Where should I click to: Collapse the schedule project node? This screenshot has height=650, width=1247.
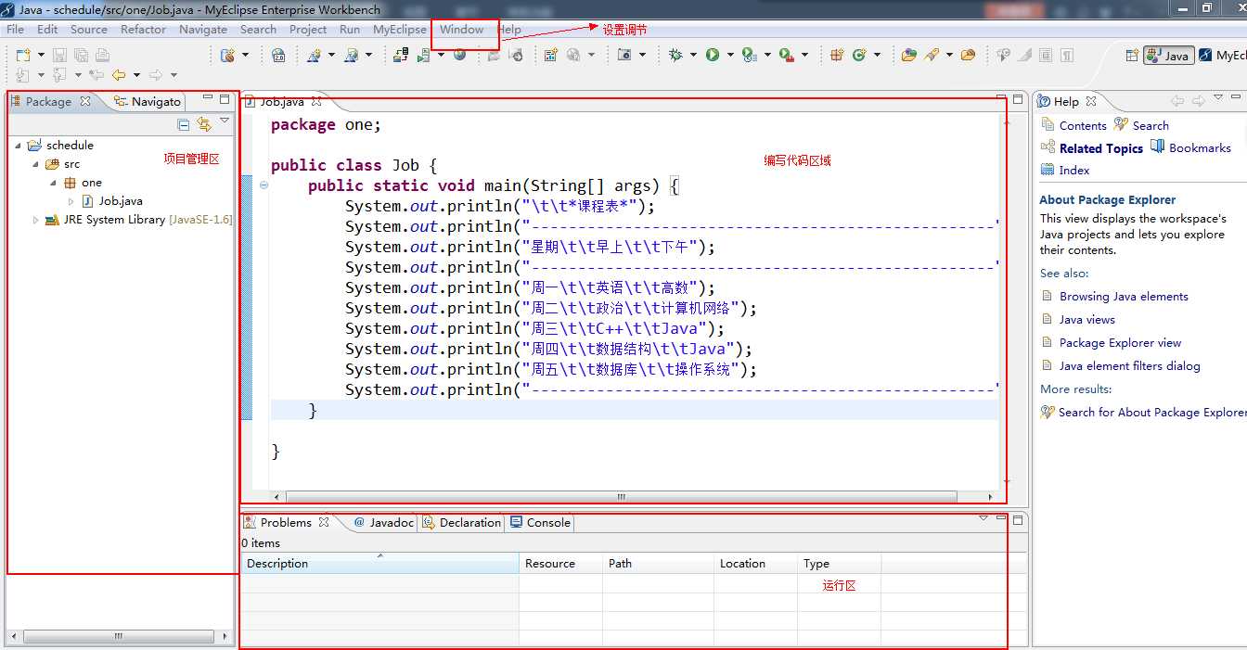tap(18, 146)
